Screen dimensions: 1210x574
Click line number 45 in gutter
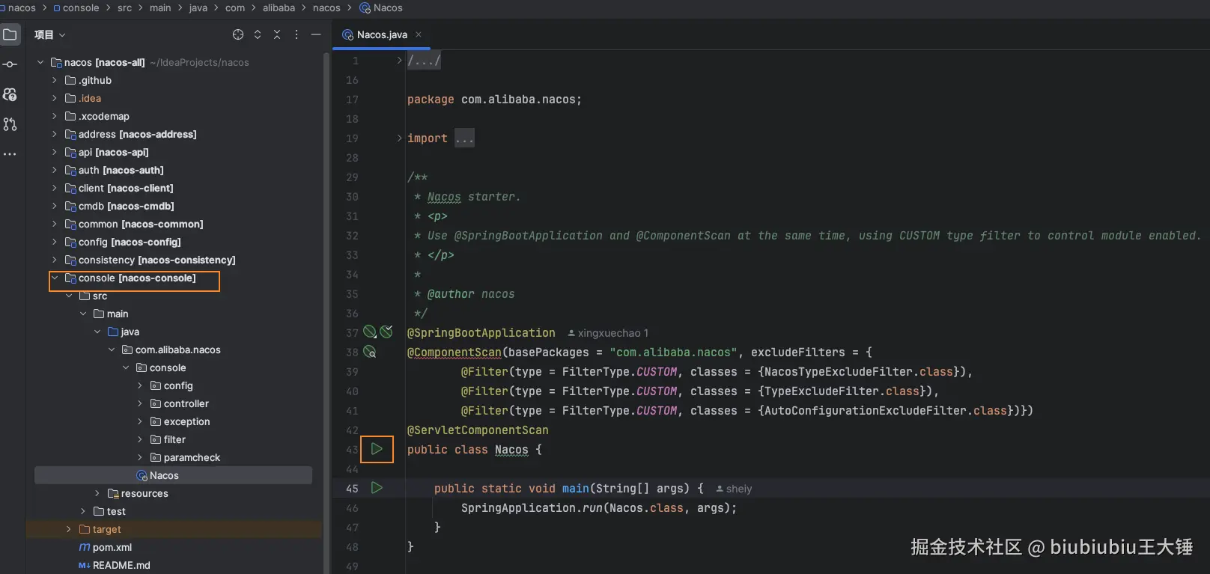coord(352,489)
